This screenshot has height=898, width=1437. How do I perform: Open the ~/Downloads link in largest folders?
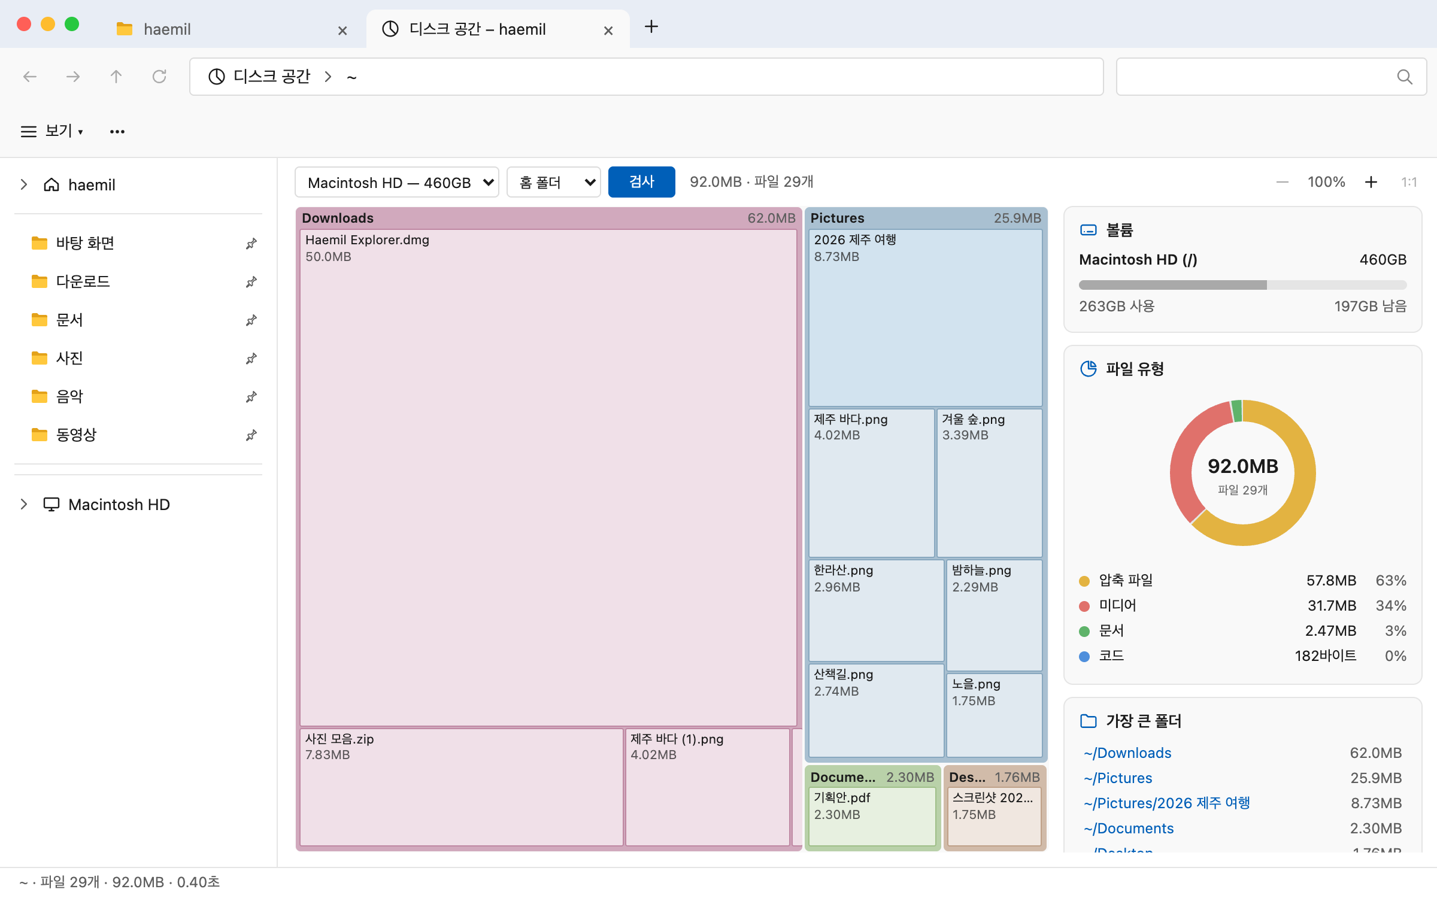point(1127,753)
